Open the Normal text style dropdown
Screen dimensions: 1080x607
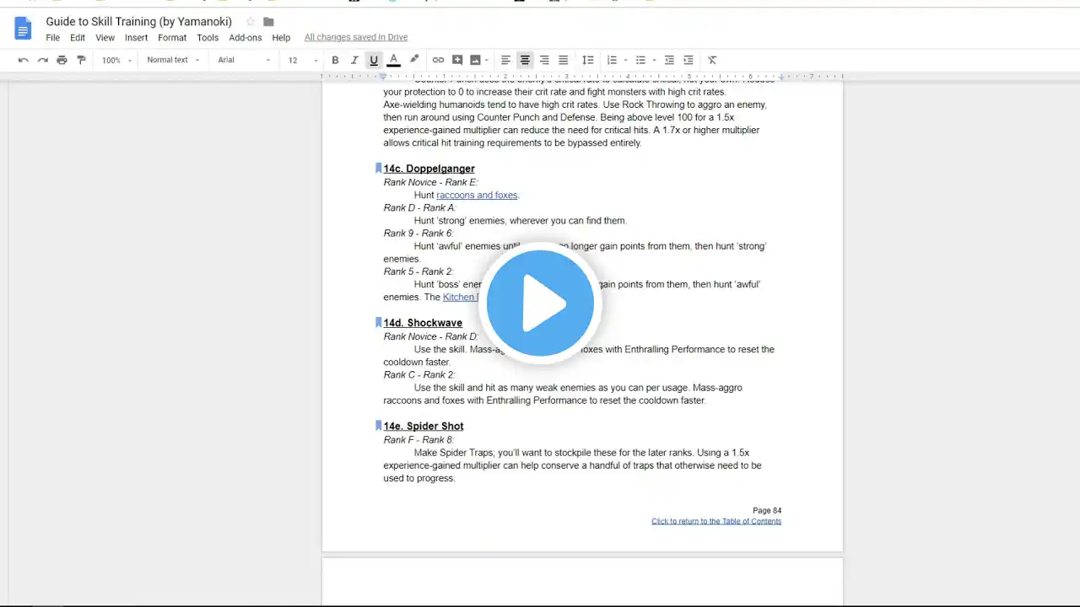point(173,60)
